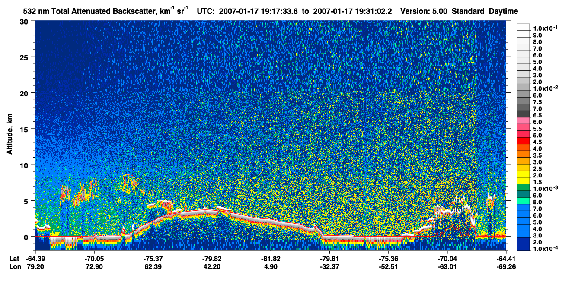Click the word 'Standard' in header
This screenshot has width=562, height=288.
[x=467, y=11]
